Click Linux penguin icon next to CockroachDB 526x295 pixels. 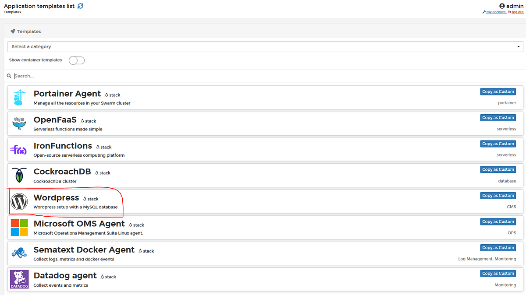[x=96, y=173]
